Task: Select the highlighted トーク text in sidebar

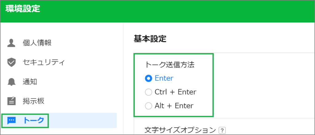Action: coord(33,121)
